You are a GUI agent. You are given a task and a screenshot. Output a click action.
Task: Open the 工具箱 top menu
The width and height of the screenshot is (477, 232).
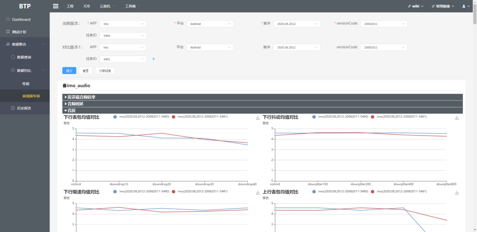coord(132,6)
